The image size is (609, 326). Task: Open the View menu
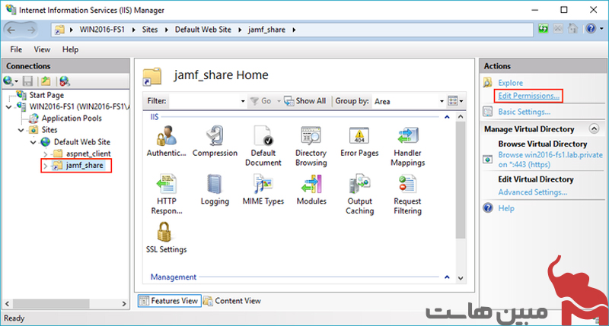42,49
